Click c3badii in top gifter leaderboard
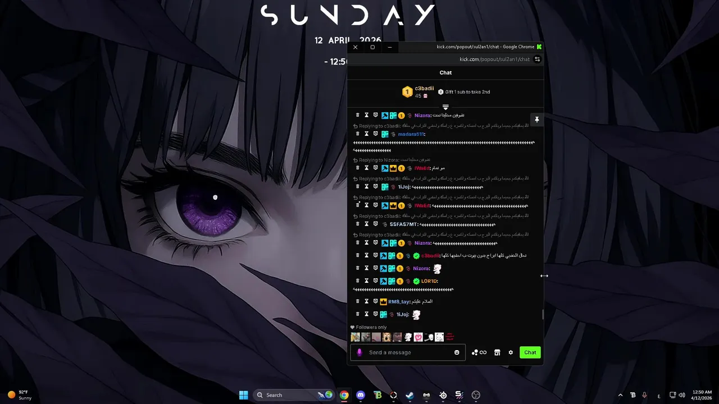 424,89
